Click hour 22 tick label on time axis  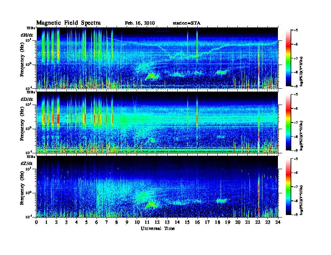point(258,222)
